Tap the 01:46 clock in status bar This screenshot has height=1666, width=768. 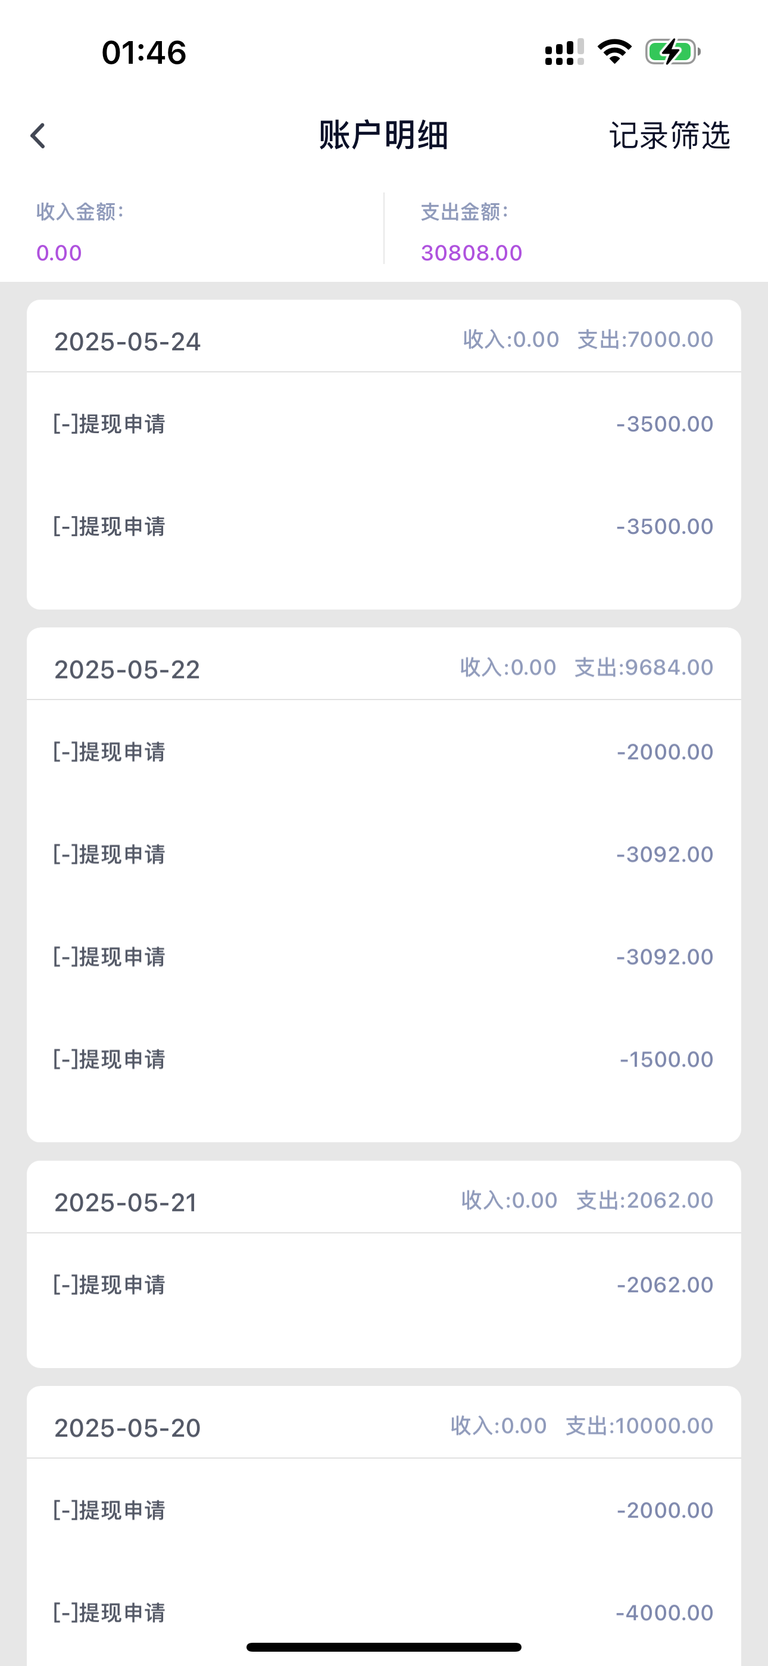click(143, 52)
